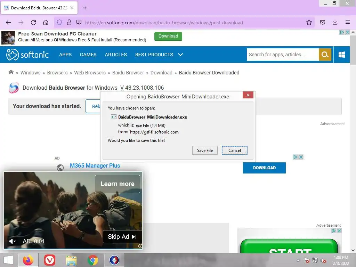Image resolution: width=356 pixels, height=267 pixels.
Task: Open the Firefox downloads panel
Action: (x=335, y=22)
